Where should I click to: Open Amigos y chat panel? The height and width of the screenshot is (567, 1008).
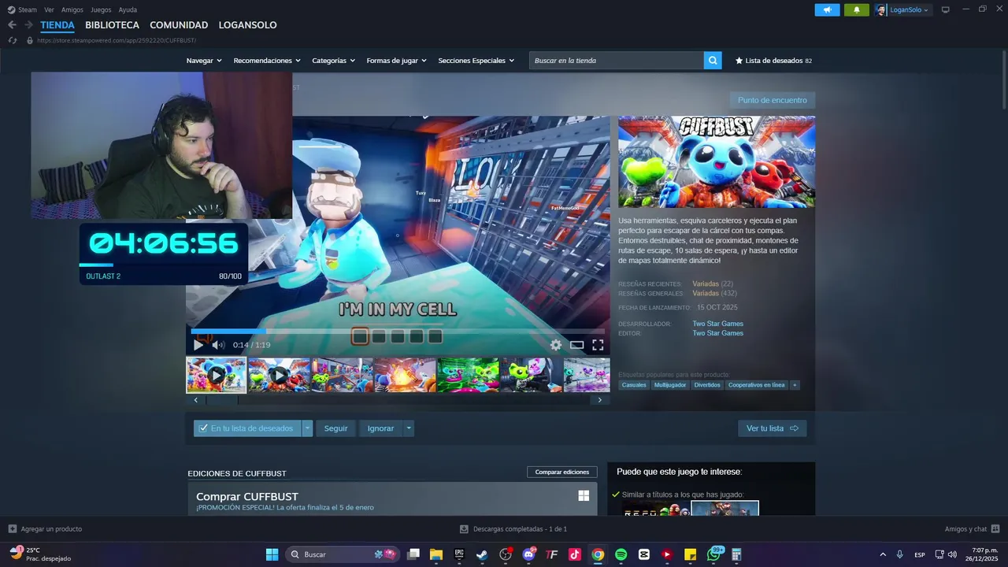pyautogui.click(x=972, y=529)
